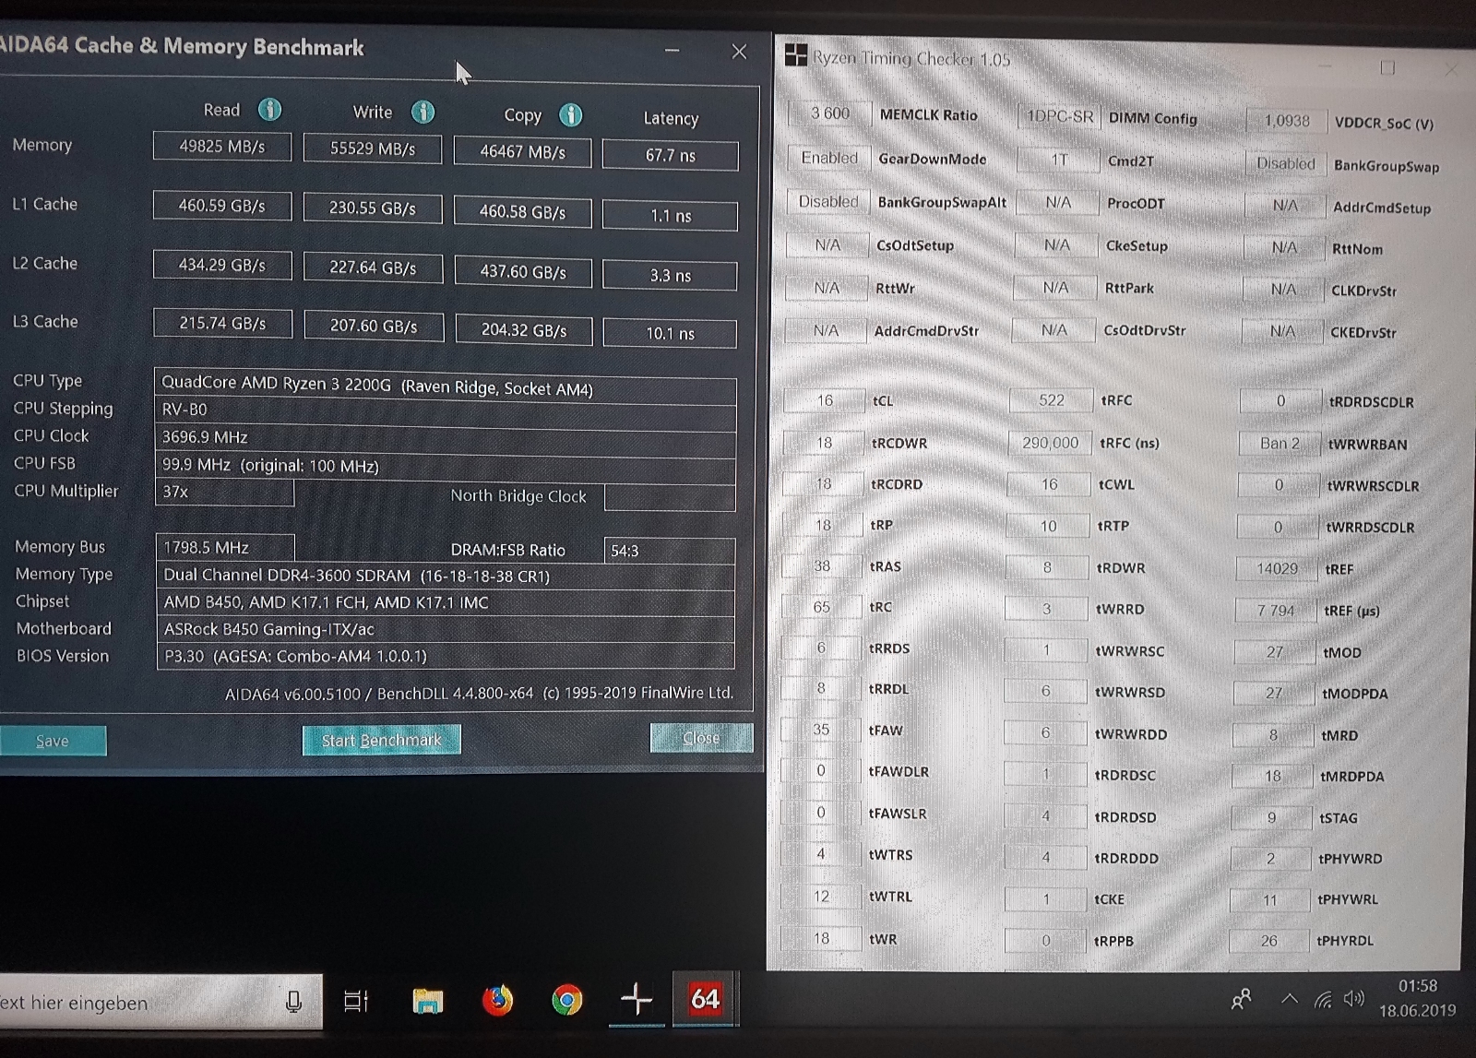Image resolution: width=1476 pixels, height=1058 pixels.
Task: Launch Firefox from the taskbar
Action: [x=497, y=1000]
